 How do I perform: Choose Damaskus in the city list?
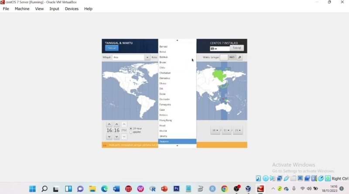tap(177, 78)
